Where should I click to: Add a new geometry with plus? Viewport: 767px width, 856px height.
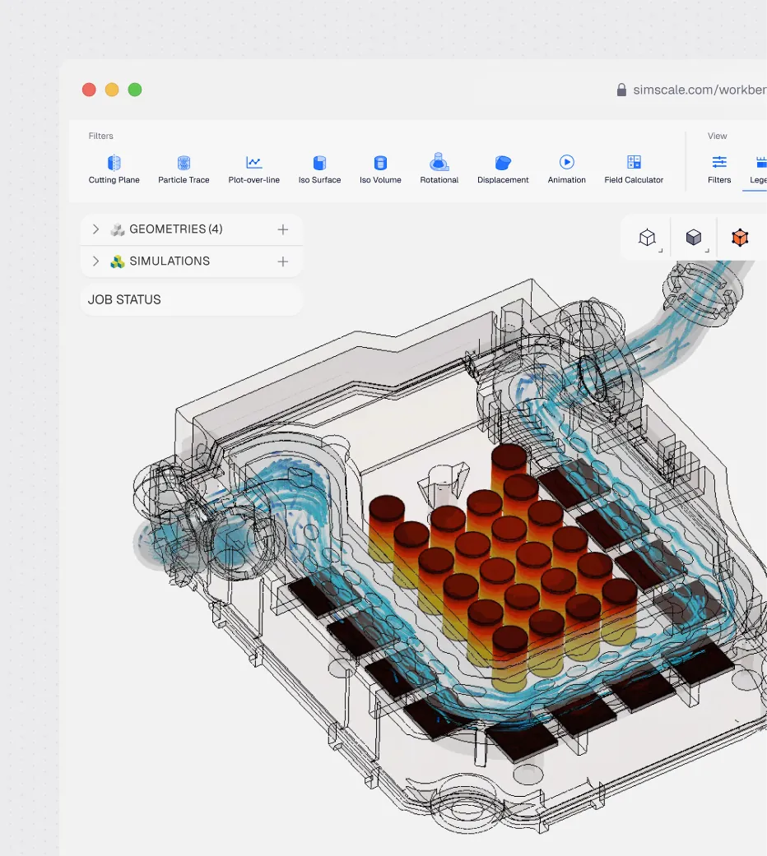(283, 230)
